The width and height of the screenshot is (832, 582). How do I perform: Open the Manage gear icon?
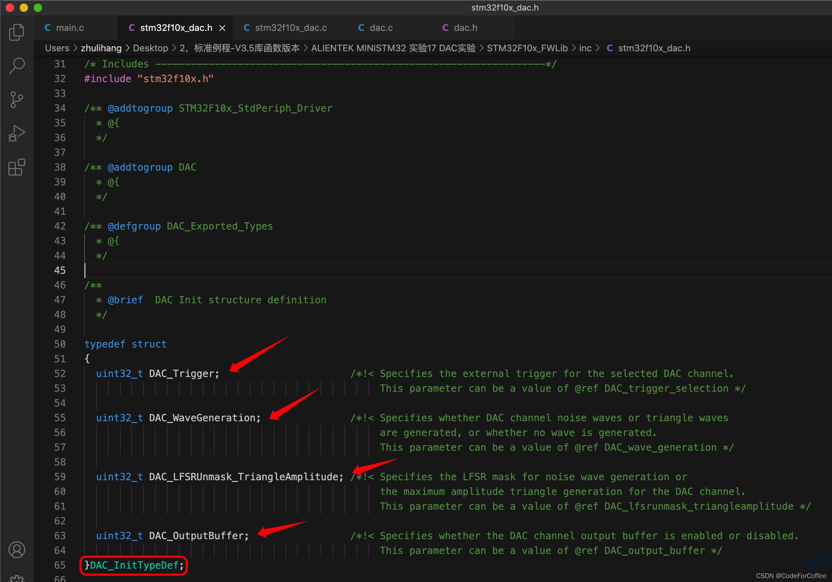click(17, 578)
